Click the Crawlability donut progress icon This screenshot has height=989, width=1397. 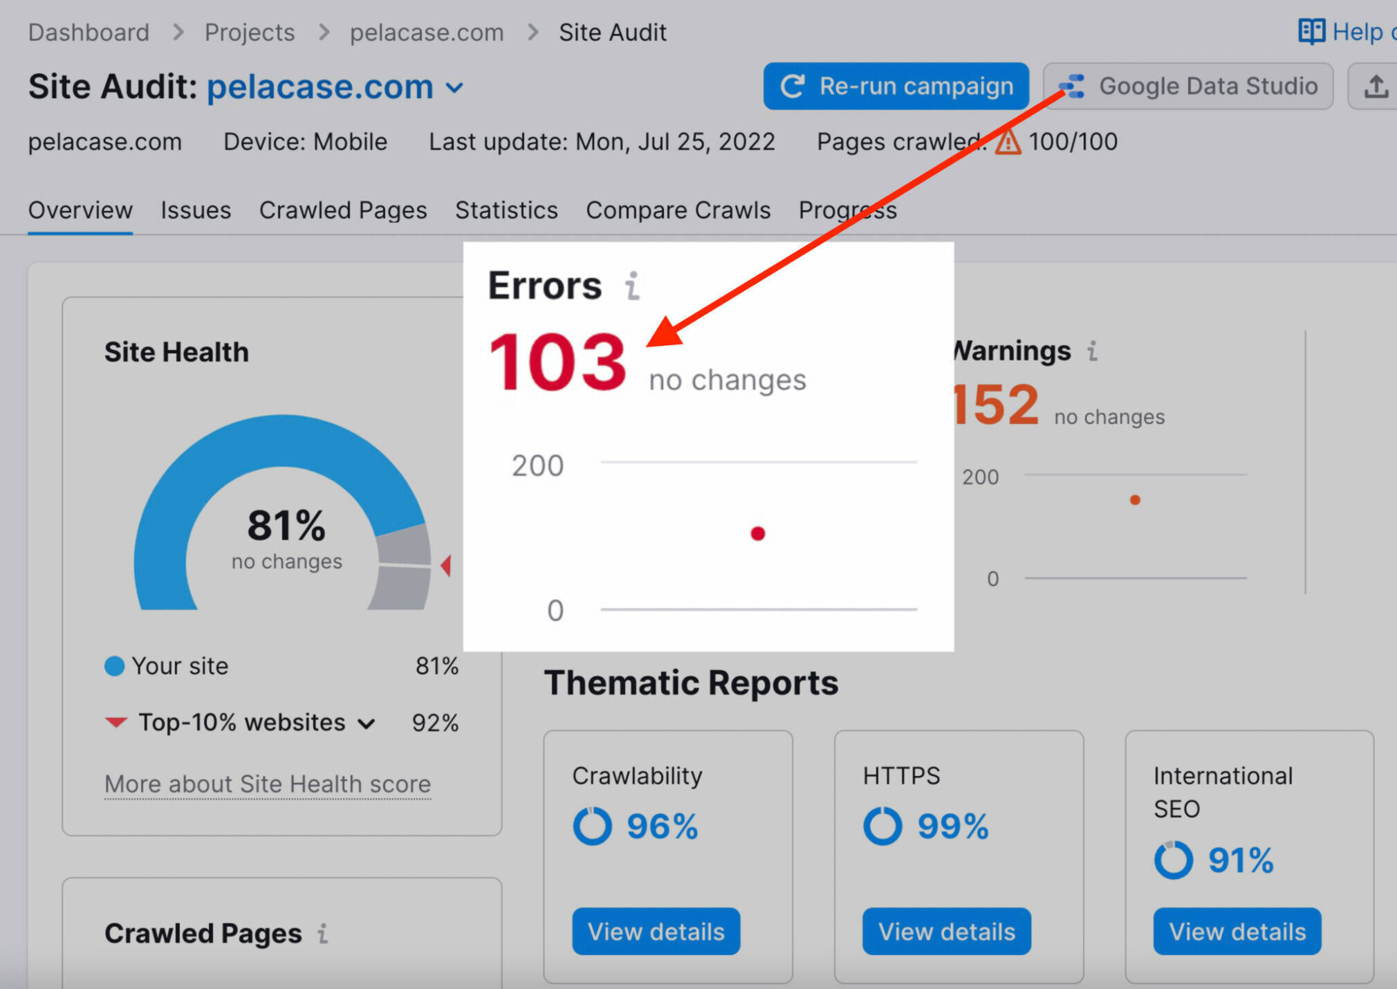pos(592,826)
